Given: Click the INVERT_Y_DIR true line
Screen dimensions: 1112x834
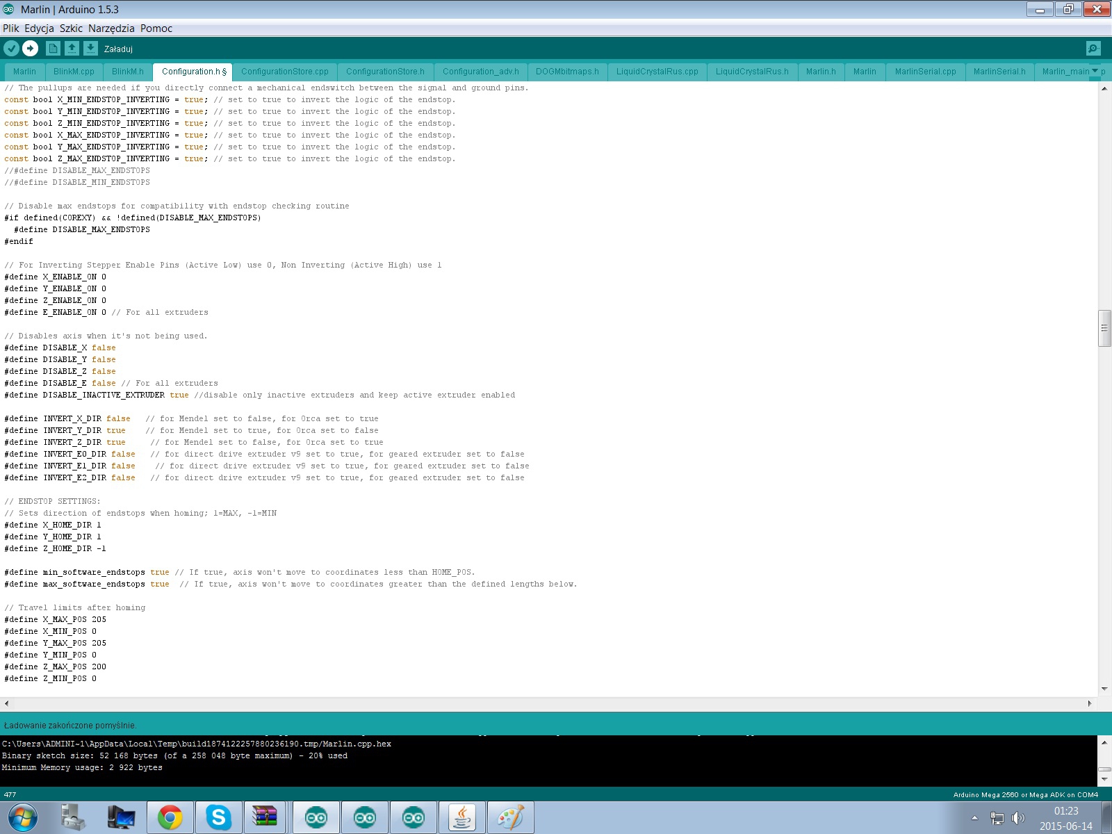Looking at the screenshot, I should 191,430.
